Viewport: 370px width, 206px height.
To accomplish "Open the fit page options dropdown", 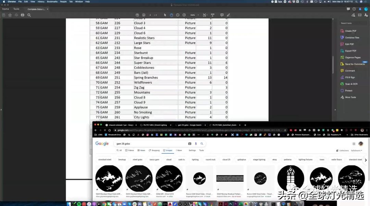I will point(205,15).
